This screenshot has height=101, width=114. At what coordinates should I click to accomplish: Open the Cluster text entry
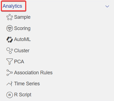22,51
